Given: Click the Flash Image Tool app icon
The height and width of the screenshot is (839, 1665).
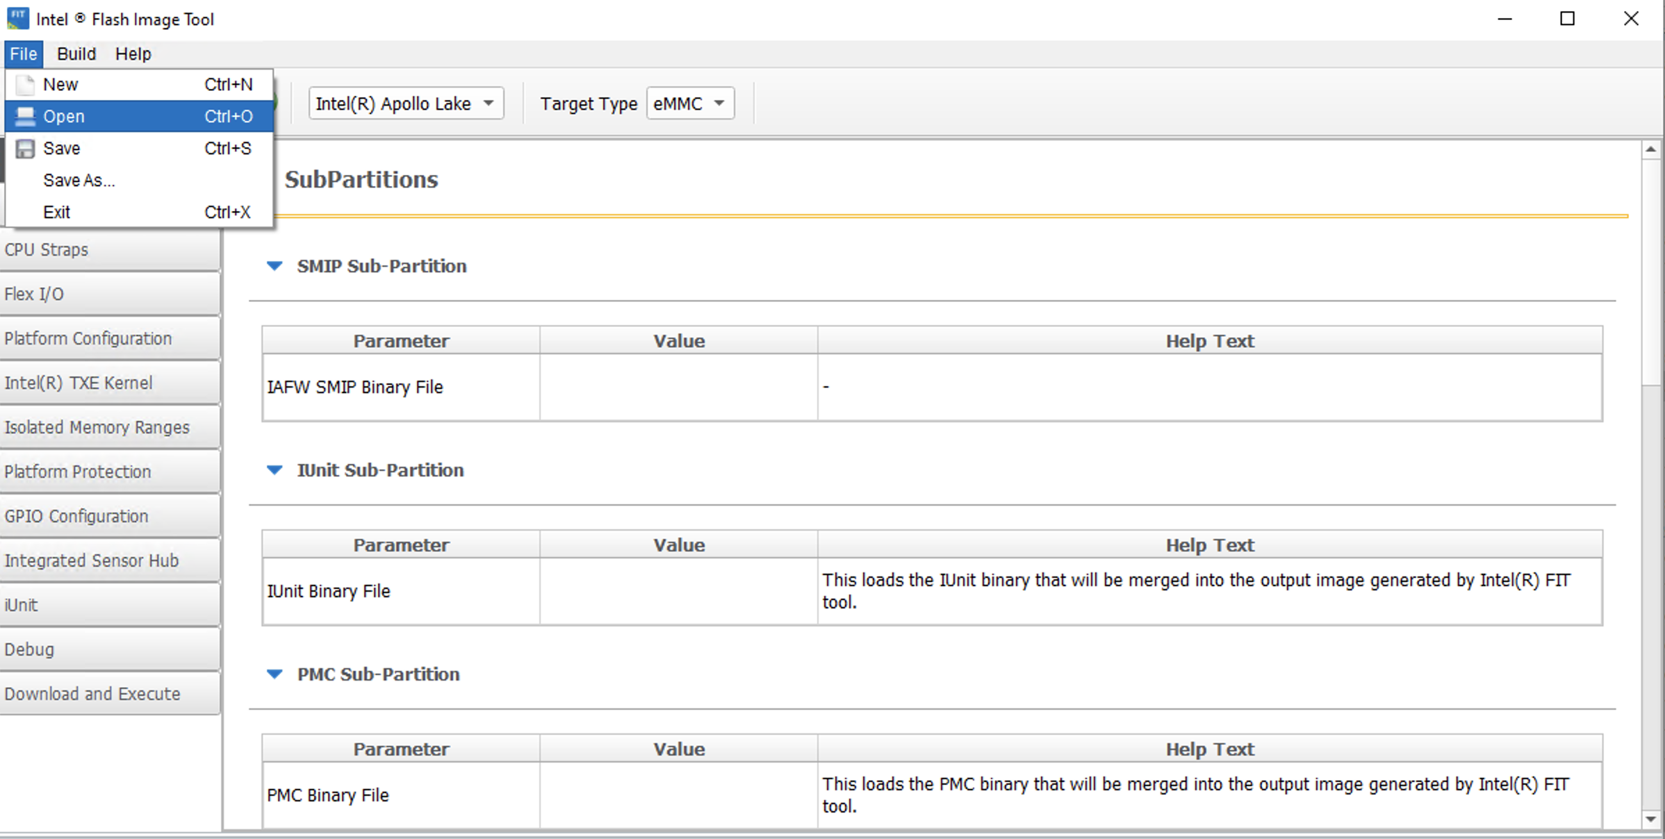Looking at the screenshot, I should click(18, 19).
